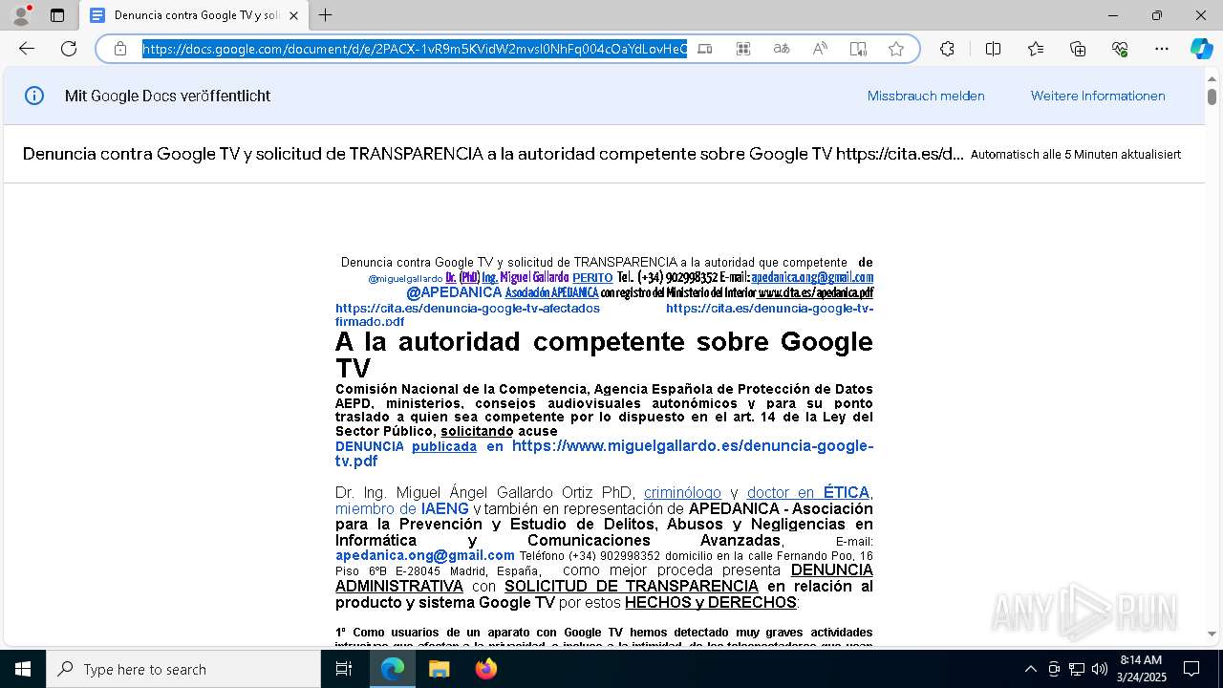Toggle Split screen view
The image size is (1223, 688).
[x=993, y=49]
